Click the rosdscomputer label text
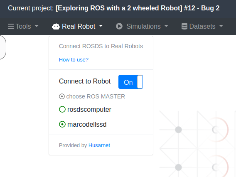This screenshot has height=177, width=236. pos(89,110)
